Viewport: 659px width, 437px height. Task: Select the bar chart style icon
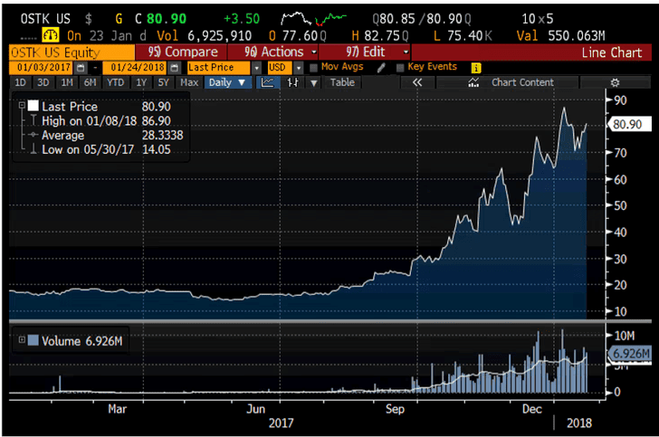292,82
